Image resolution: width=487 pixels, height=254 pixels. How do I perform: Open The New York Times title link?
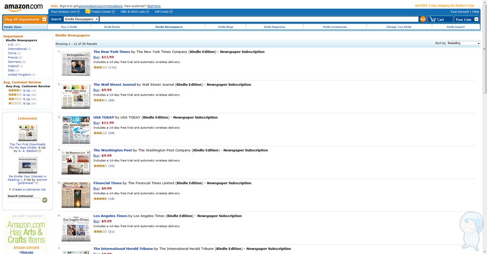tap(112, 52)
